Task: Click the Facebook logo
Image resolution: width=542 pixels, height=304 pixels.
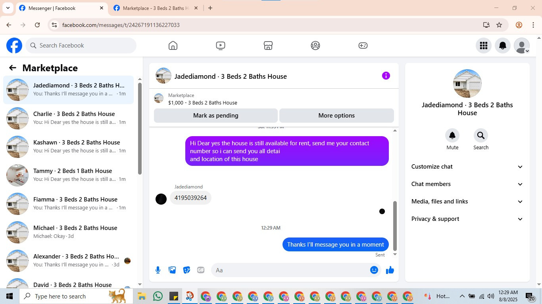Action: click(14, 46)
